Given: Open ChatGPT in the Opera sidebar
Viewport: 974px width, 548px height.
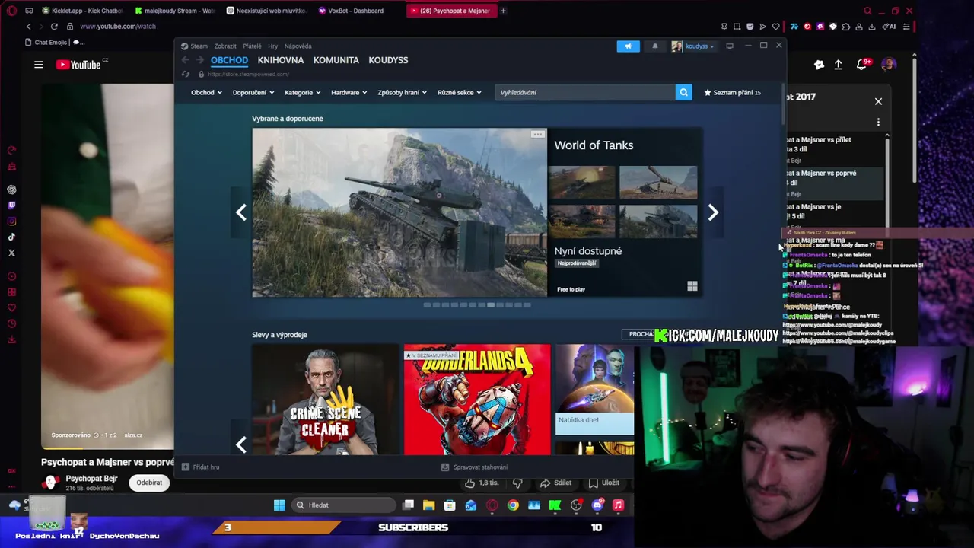Looking at the screenshot, I should [11, 190].
